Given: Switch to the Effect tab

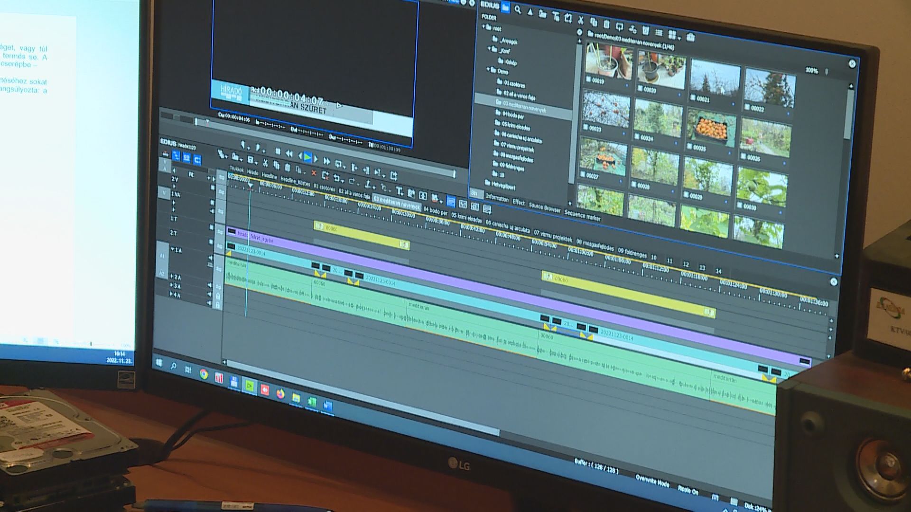Looking at the screenshot, I should (519, 202).
